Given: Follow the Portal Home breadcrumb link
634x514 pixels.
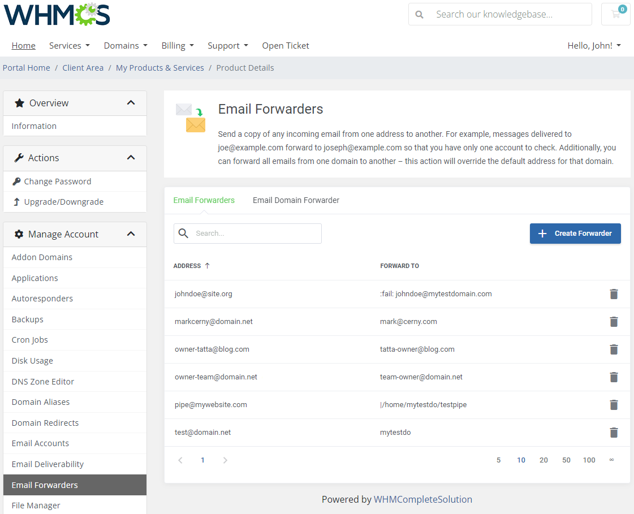Looking at the screenshot, I should pyautogui.click(x=26, y=68).
